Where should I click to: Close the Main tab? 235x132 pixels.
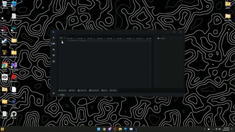[65, 38]
